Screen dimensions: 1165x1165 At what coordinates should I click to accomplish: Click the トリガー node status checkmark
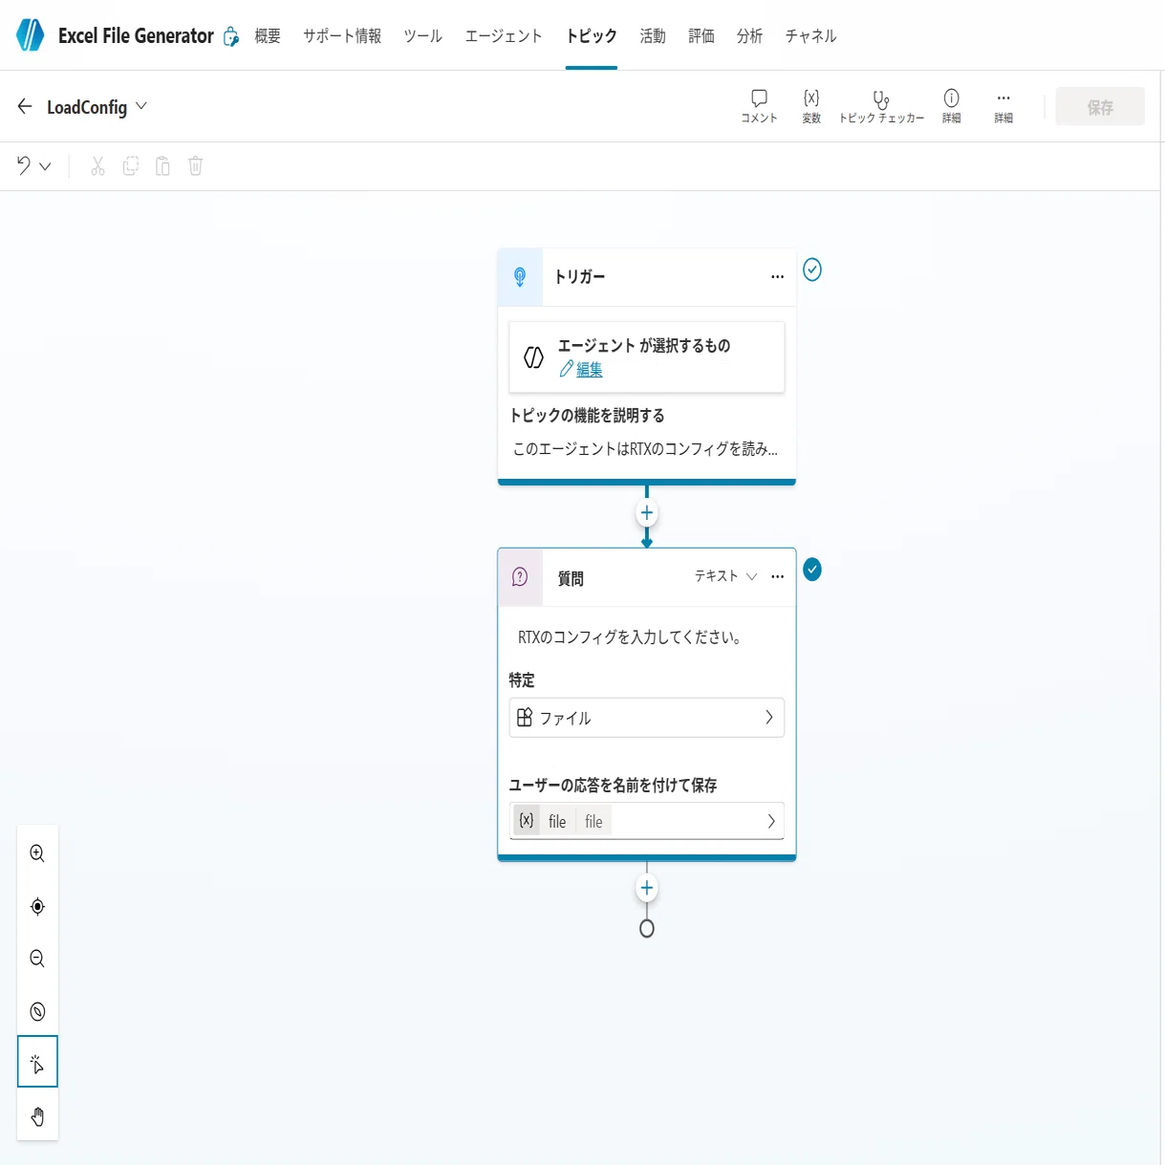point(812,270)
